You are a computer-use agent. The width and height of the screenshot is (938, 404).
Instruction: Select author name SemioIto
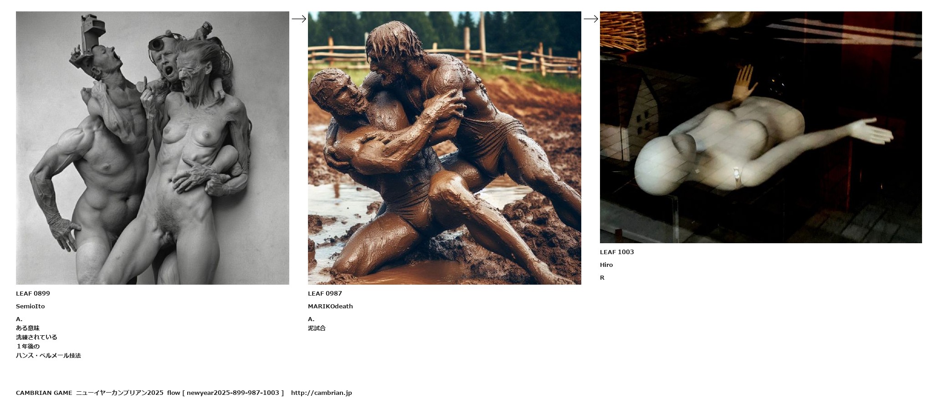coord(31,306)
